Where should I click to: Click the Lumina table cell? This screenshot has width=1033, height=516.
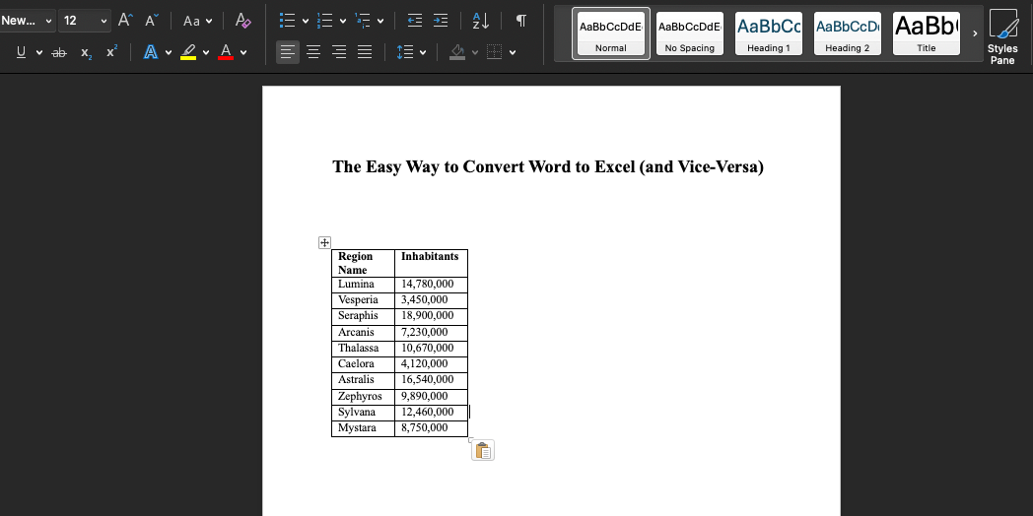[x=363, y=285]
